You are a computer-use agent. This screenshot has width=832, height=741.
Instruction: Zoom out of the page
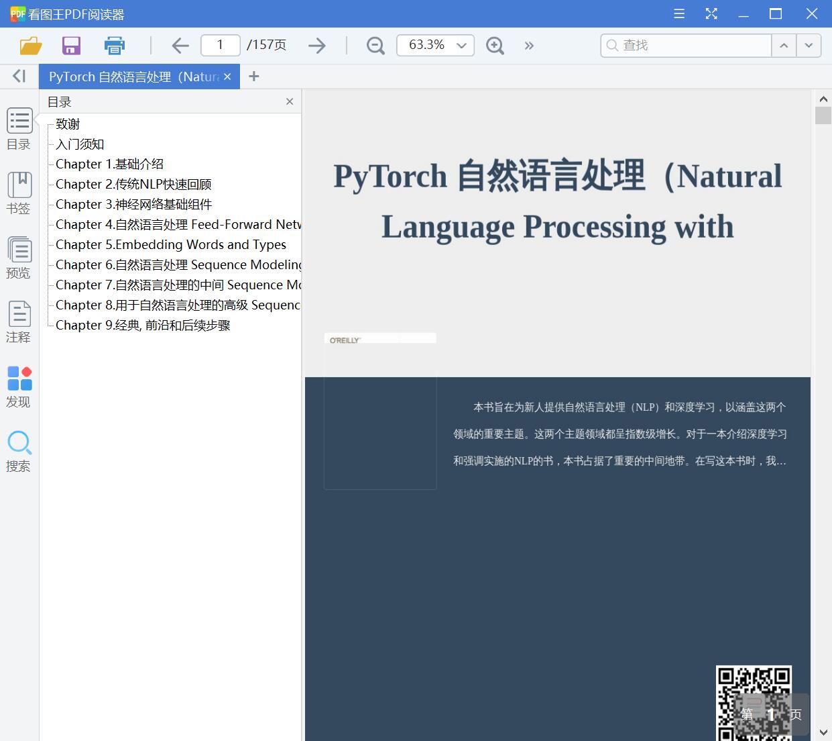pos(375,45)
